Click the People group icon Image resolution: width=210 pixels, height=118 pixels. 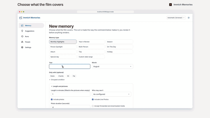click(22, 42)
